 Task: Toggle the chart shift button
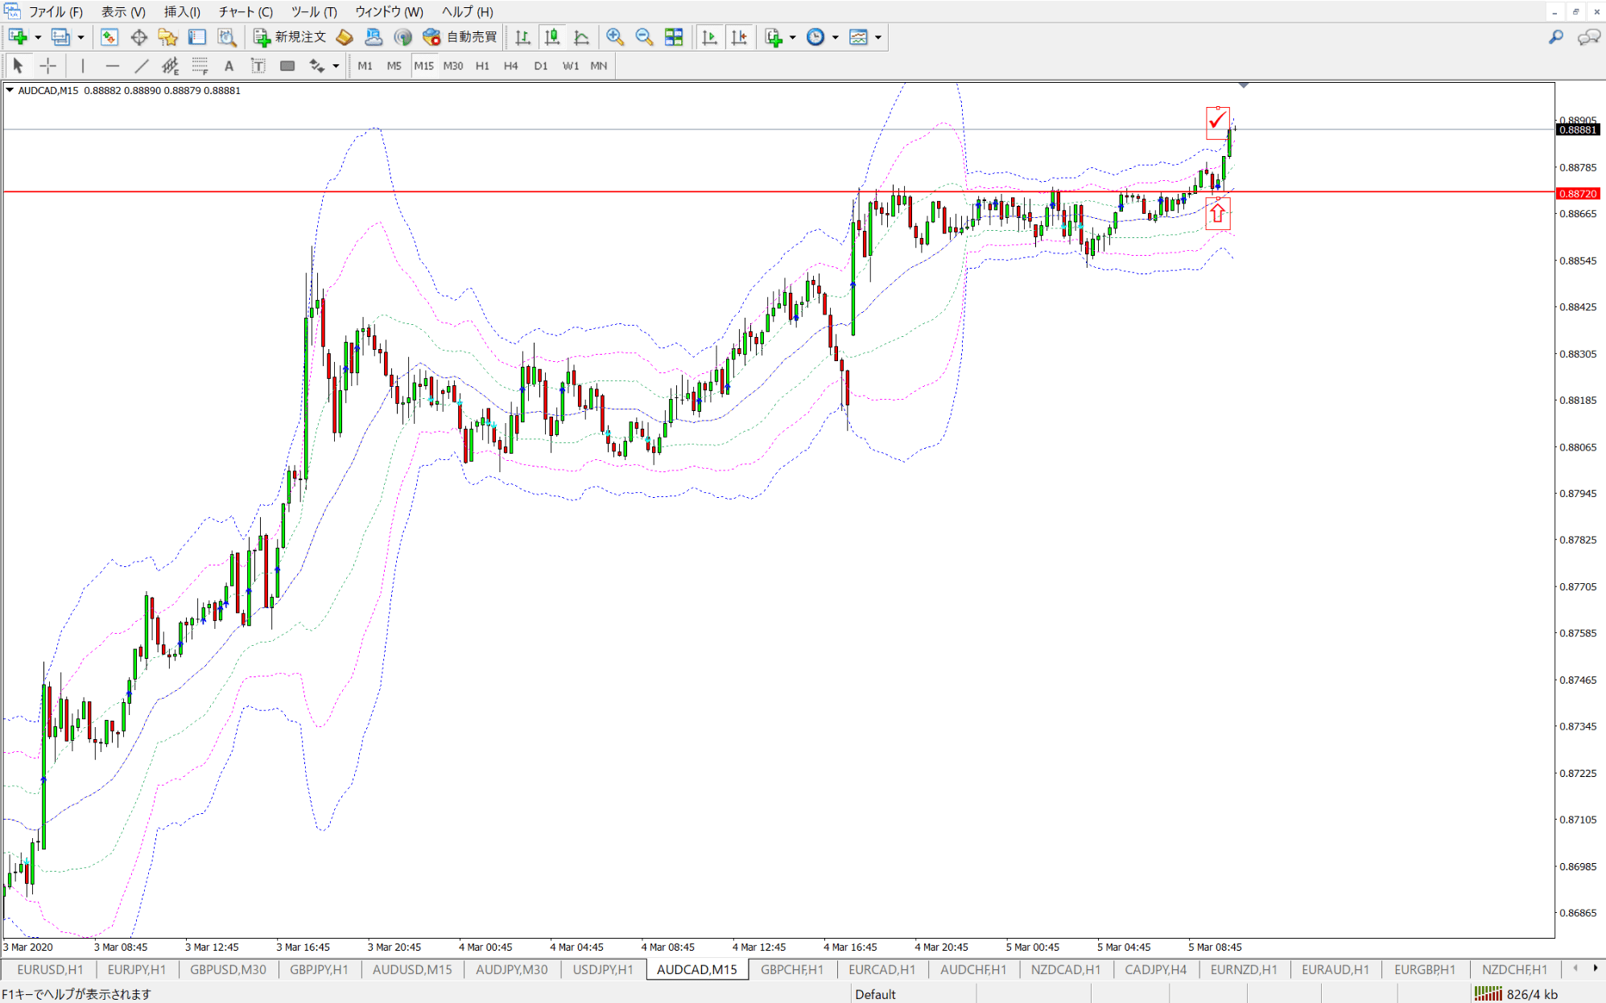(738, 37)
